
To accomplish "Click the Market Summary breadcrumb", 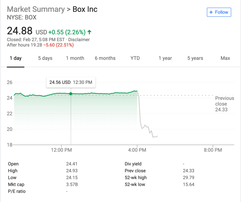I will click(35, 9).
